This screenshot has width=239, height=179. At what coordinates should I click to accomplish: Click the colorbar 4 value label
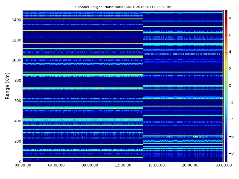(x=230, y=52)
